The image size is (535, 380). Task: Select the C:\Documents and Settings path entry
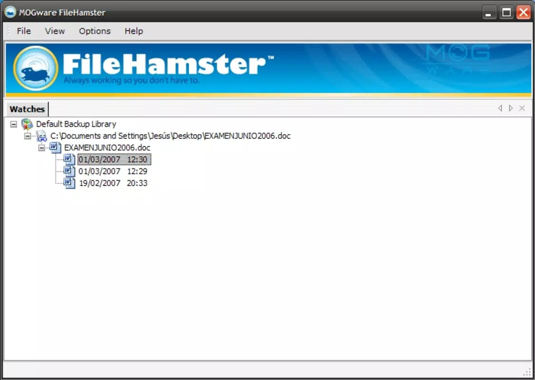click(170, 136)
